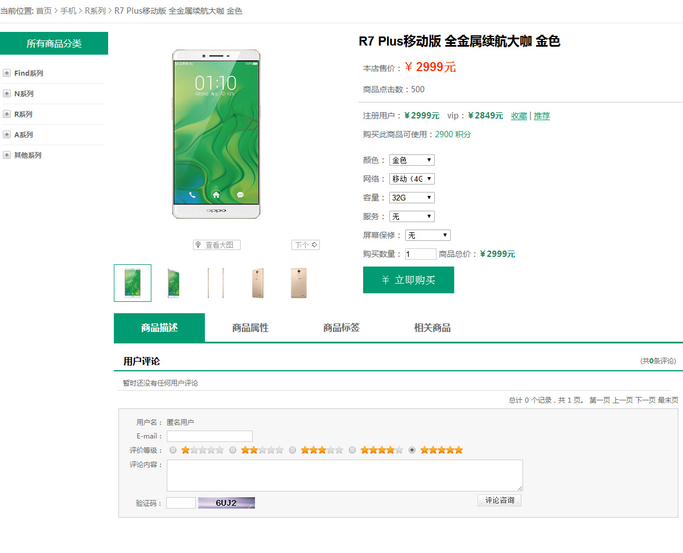Click the 评论咨询 submit button
The image size is (683, 553).
click(x=499, y=500)
